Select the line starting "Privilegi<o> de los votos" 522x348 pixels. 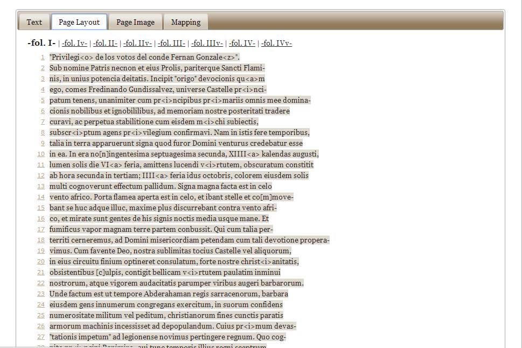click(x=144, y=57)
